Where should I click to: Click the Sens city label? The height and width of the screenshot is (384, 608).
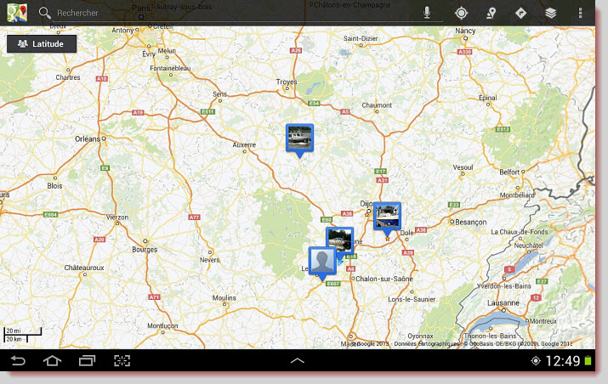(x=220, y=94)
